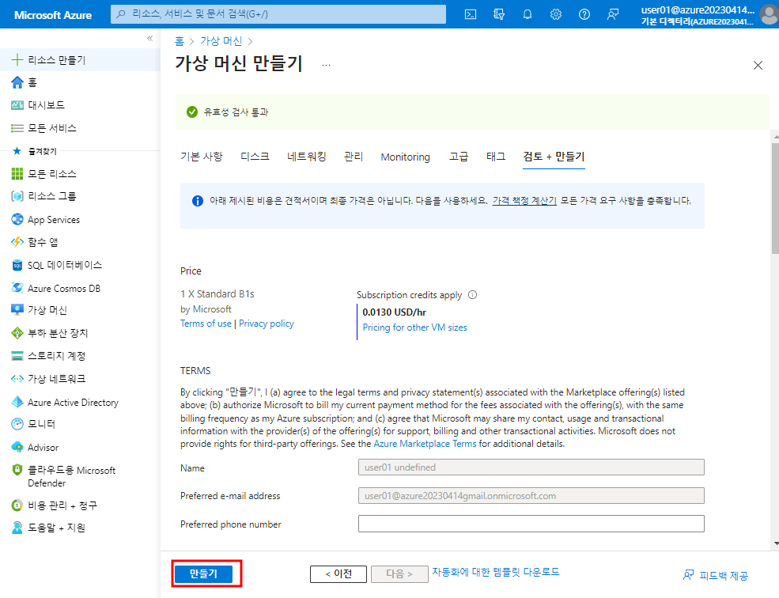Switch to the 고급 tab

point(459,157)
